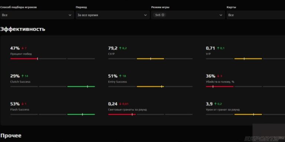Click the Прочее section heading
Screen dimensions: 285x142
(x=11, y=135)
